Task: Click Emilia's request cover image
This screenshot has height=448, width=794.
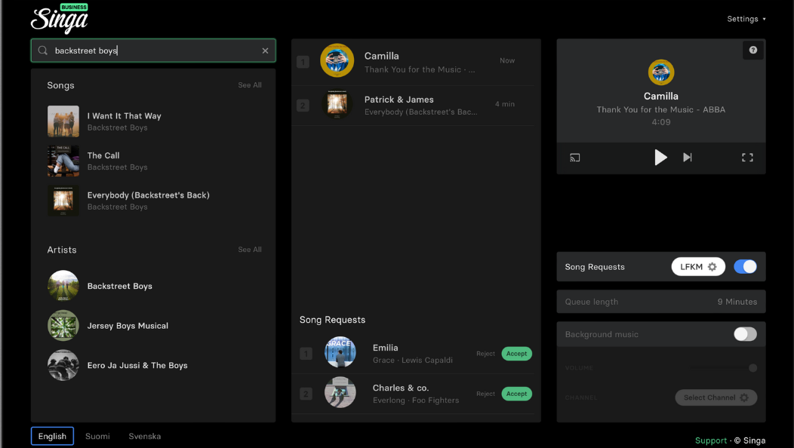Action: tap(340, 351)
